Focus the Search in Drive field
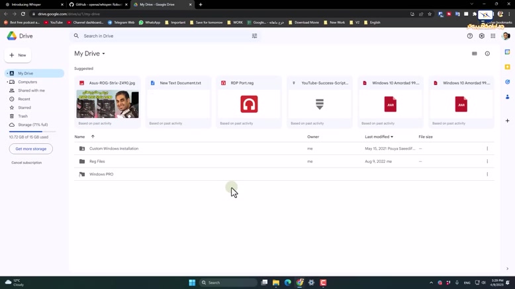Viewport: 515px width, 289px height. pos(164,36)
